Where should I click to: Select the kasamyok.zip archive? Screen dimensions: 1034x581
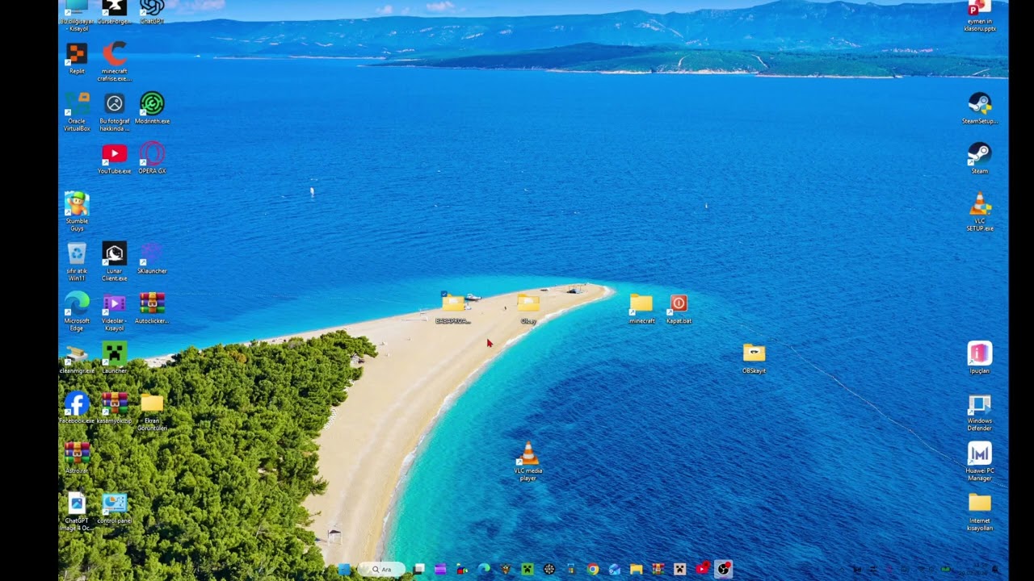(x=114, y=408)
